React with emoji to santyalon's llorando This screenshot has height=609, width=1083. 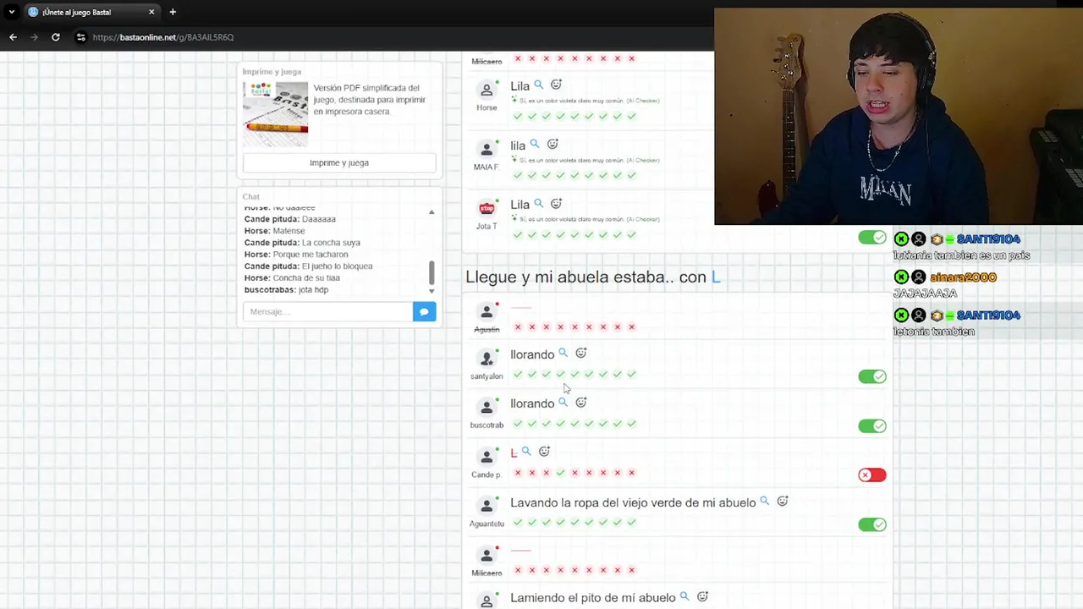pos(580,354)
